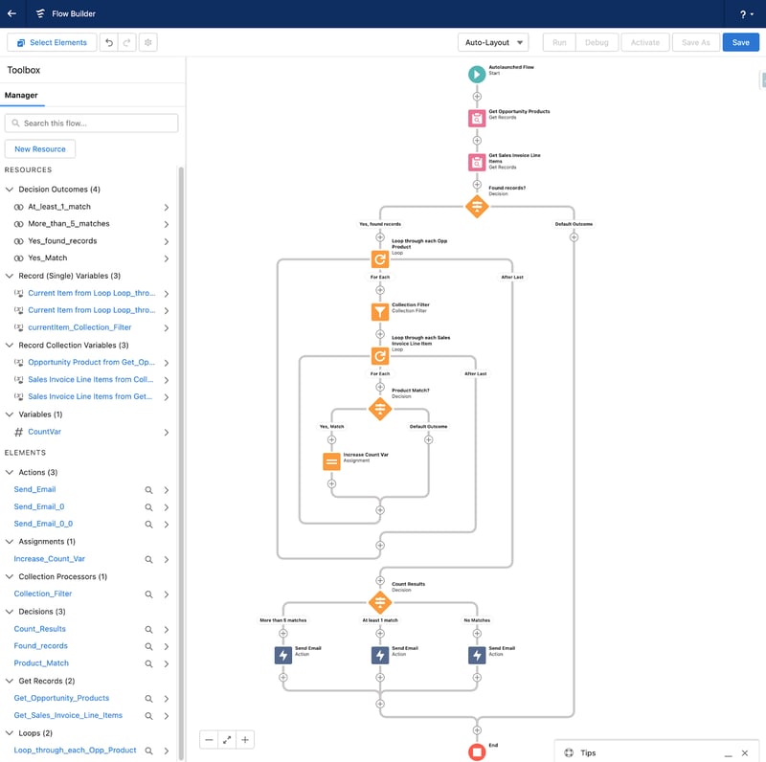Expand the CountVar variable chevron

tap(167, 431)
